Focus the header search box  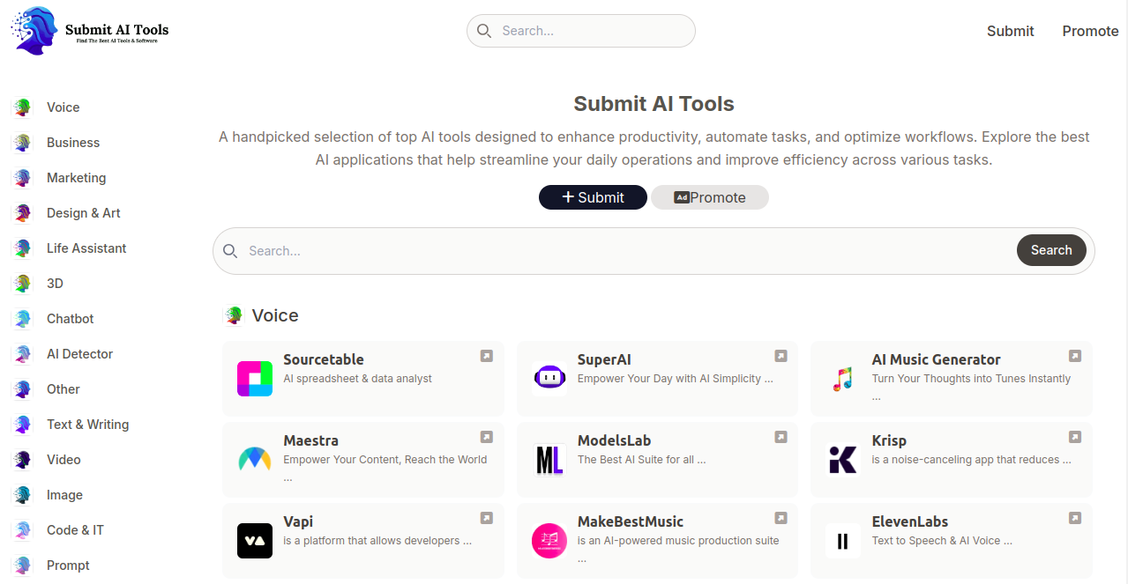581,31
